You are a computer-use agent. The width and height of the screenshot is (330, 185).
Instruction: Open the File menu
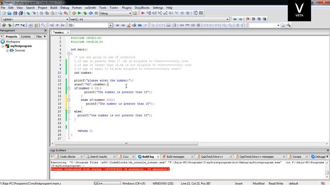click(3, 8)
